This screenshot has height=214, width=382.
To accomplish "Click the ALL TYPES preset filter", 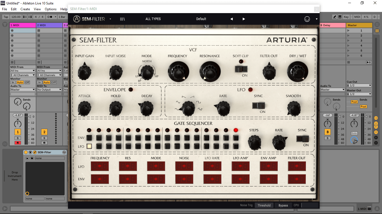I will (x=153, y=19).
